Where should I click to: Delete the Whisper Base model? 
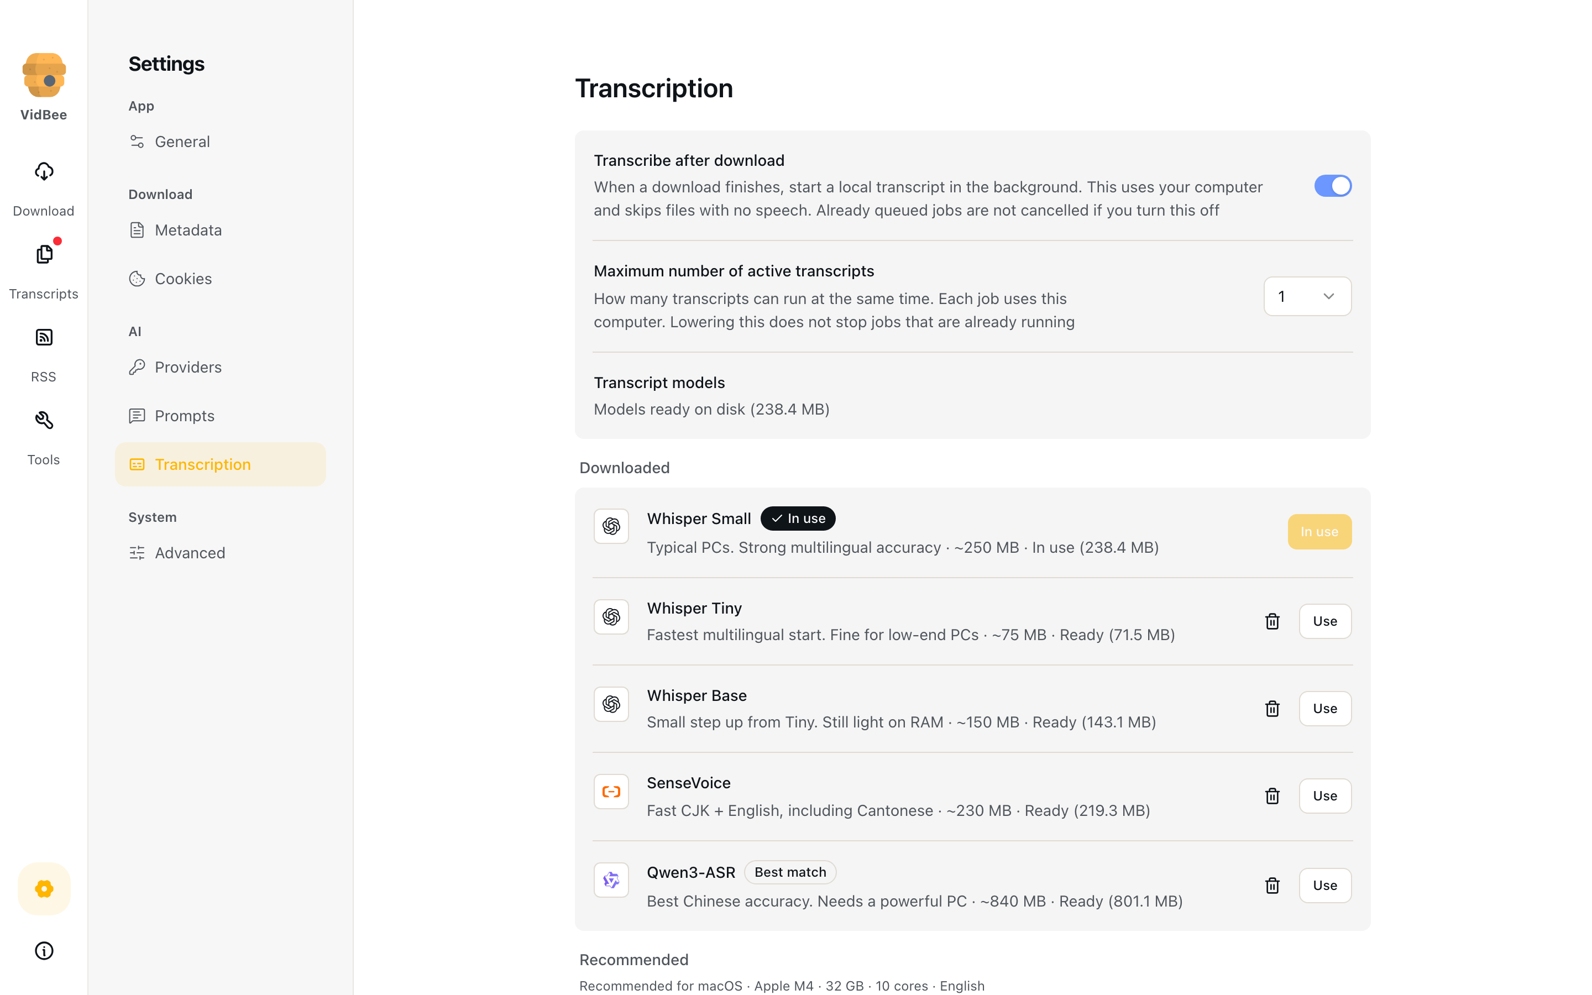tap(1272, 709)
